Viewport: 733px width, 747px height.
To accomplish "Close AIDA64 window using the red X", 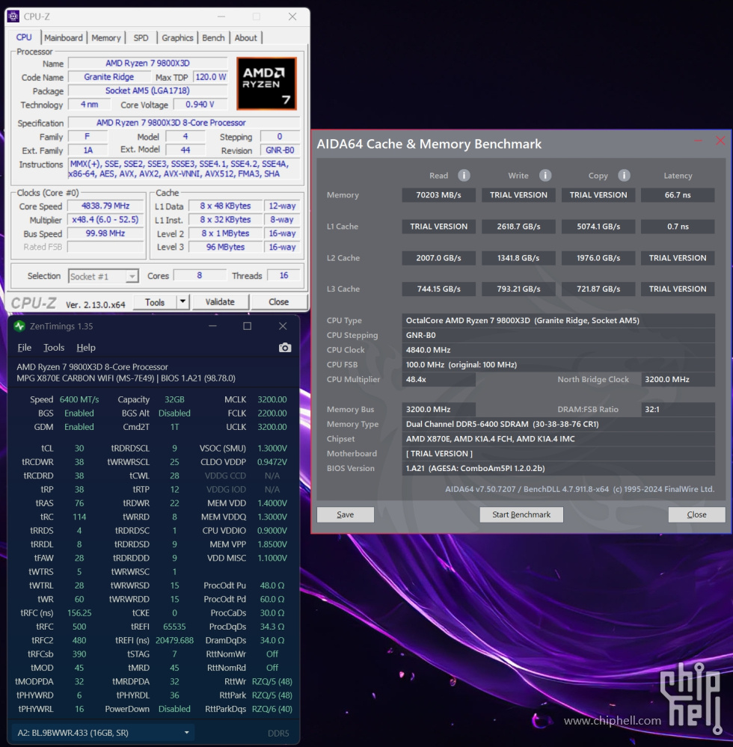I will point(720,141).
